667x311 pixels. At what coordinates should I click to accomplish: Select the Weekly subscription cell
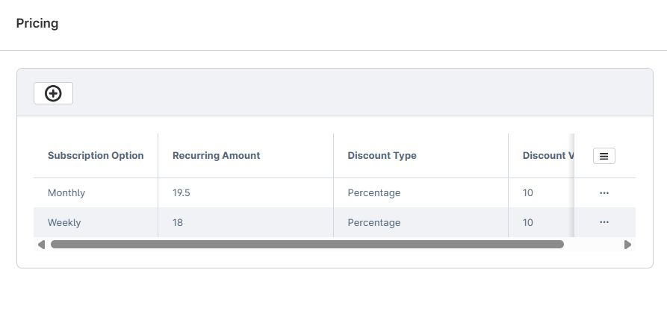64,222
